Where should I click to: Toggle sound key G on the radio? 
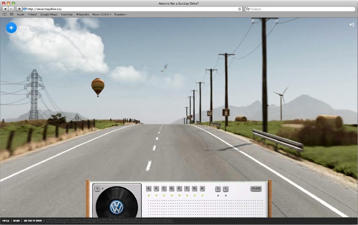click(x=194, y=188)
